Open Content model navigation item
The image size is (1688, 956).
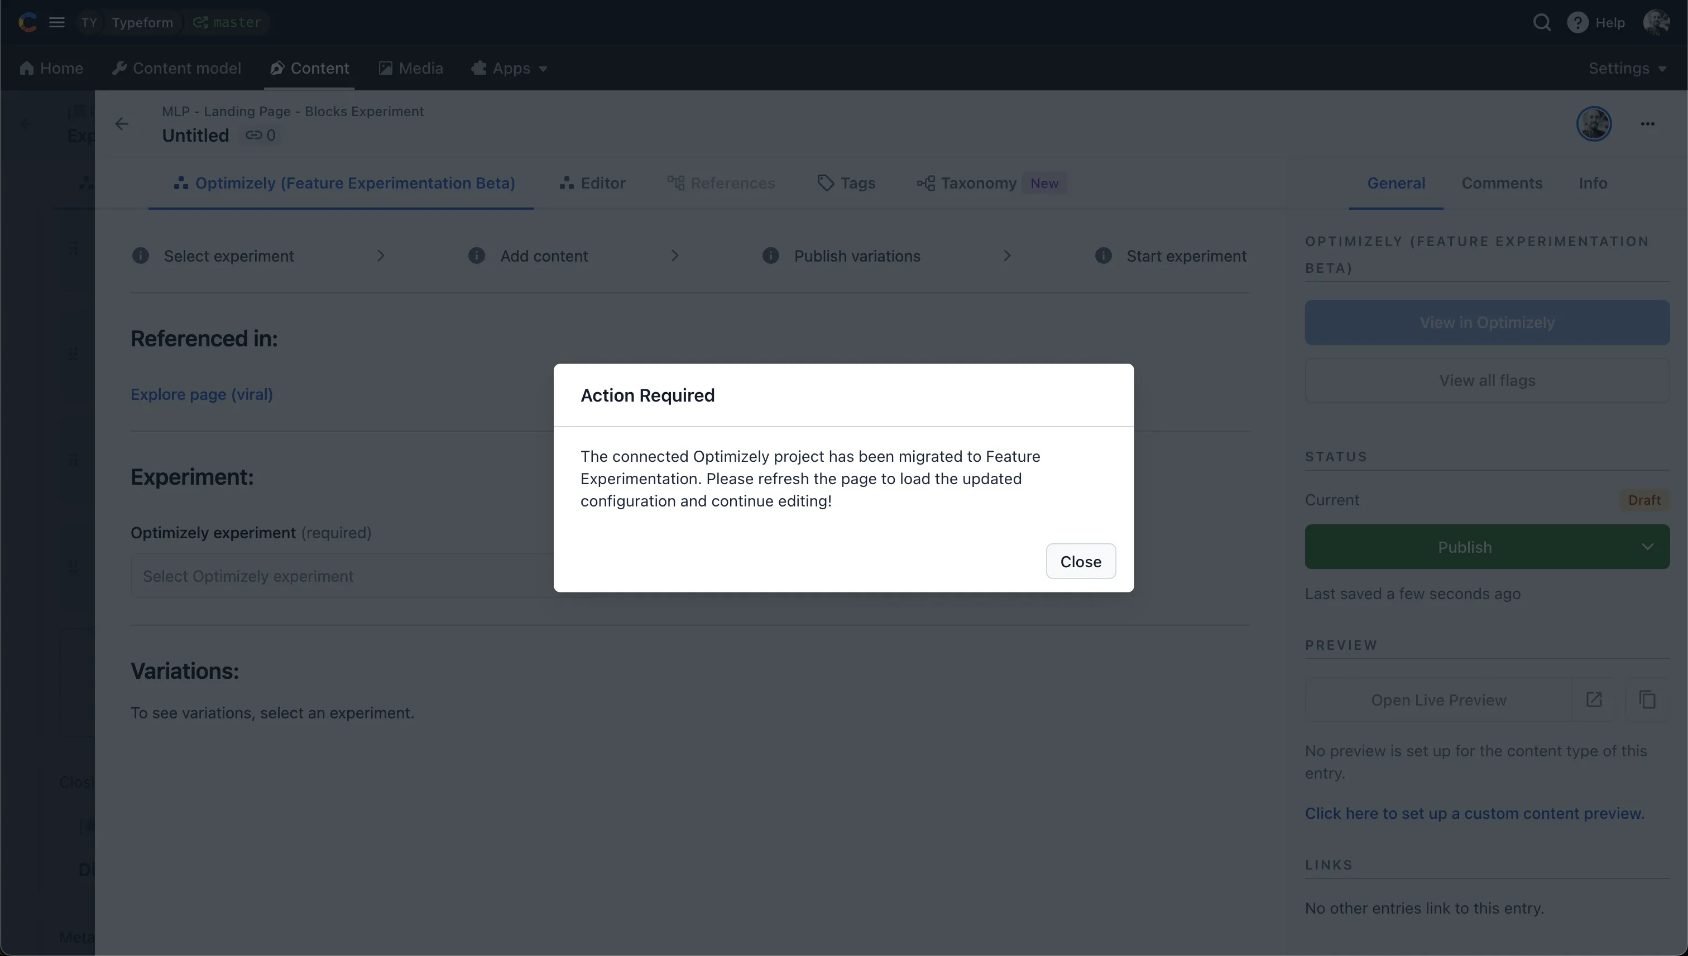[x=177, y=68]
